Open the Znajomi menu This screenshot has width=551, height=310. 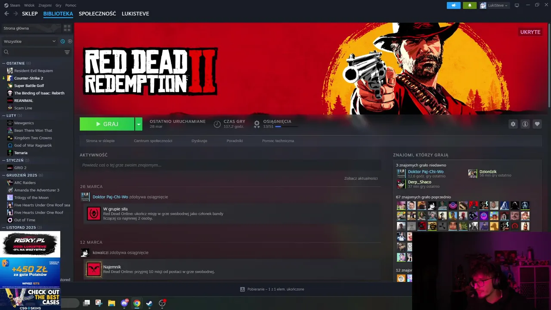tap(45, 5)
